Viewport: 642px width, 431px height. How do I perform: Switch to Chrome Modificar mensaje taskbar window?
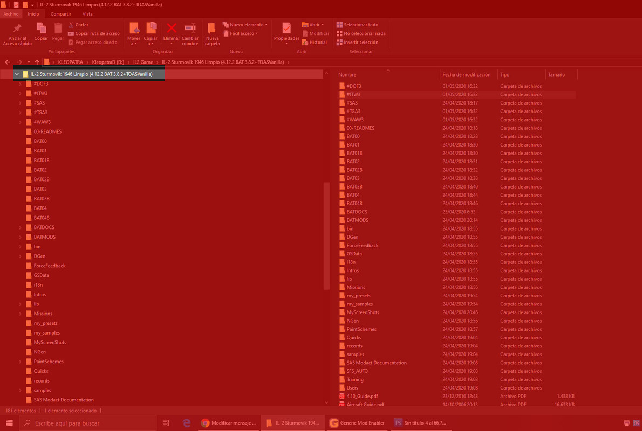229,423
